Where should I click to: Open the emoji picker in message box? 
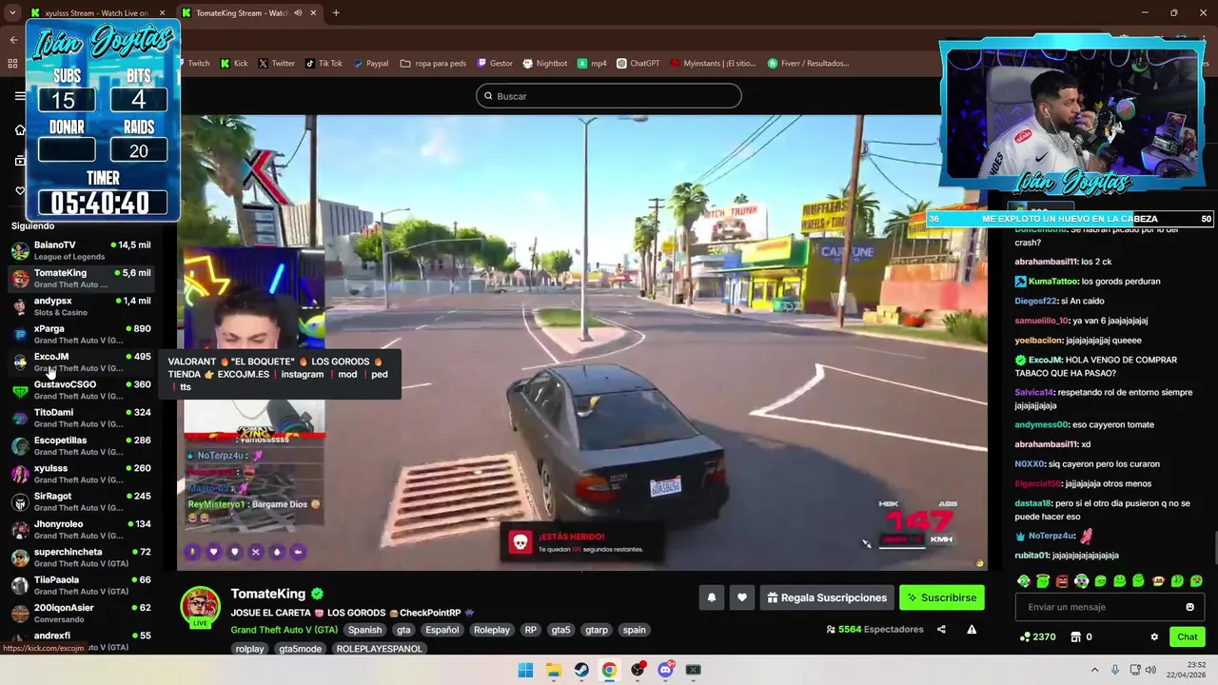click(x=1189, y=607)
